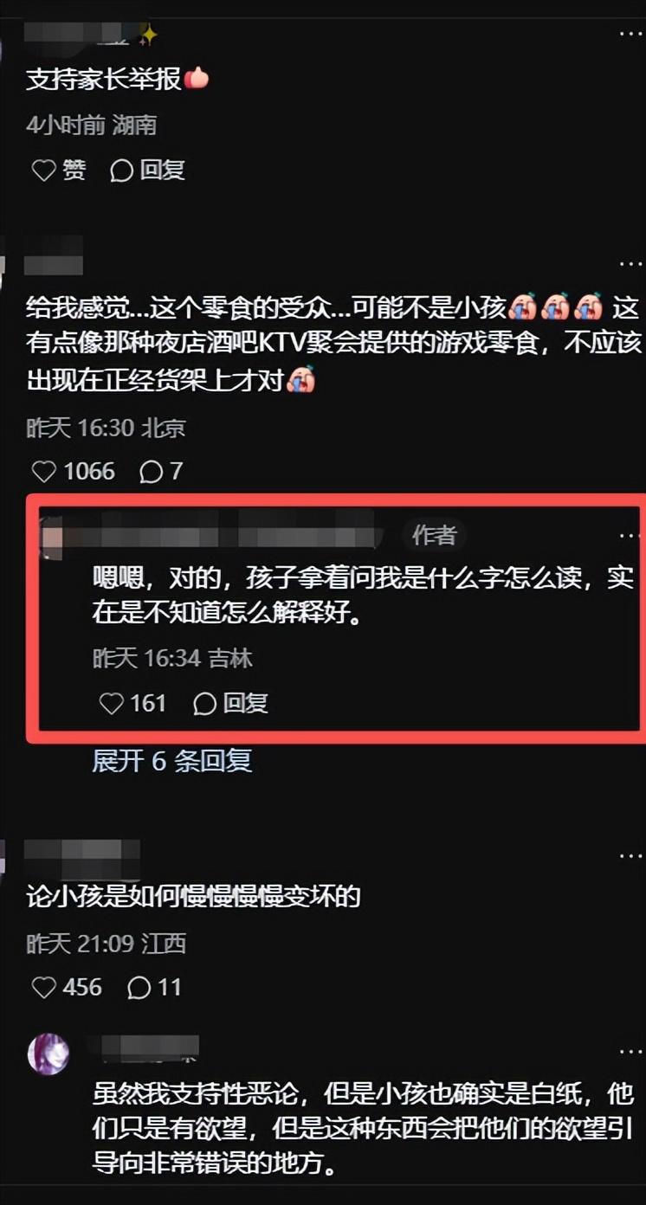Screen dimensions: 646x1205
Task: Open the comment text 论小孩是如何慢慢慢慢变坏的
Action: click(193, 897)
